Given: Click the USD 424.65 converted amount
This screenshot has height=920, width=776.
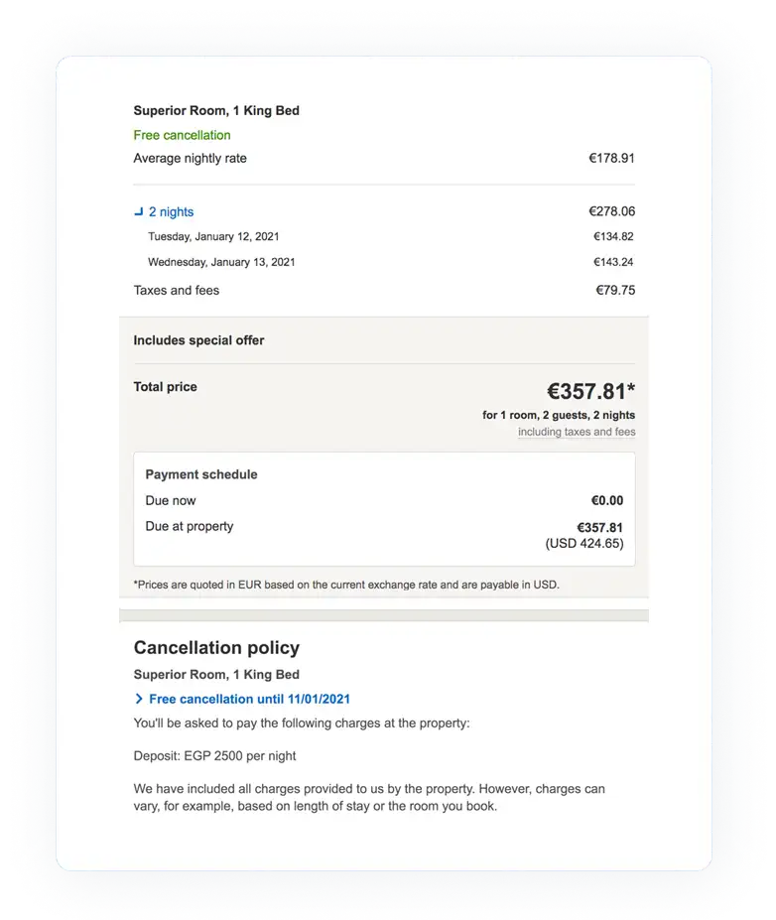Looking at the screenshot, I should [584, 543].
